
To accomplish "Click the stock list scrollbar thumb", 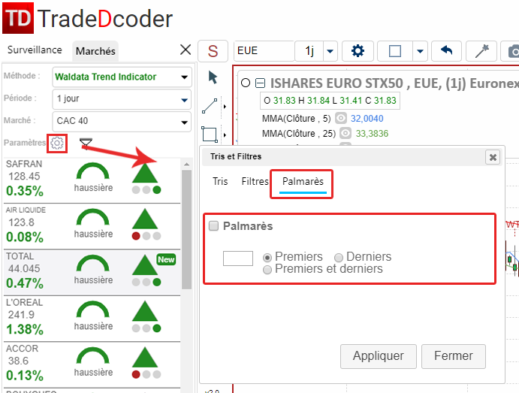I will point(187,229).
